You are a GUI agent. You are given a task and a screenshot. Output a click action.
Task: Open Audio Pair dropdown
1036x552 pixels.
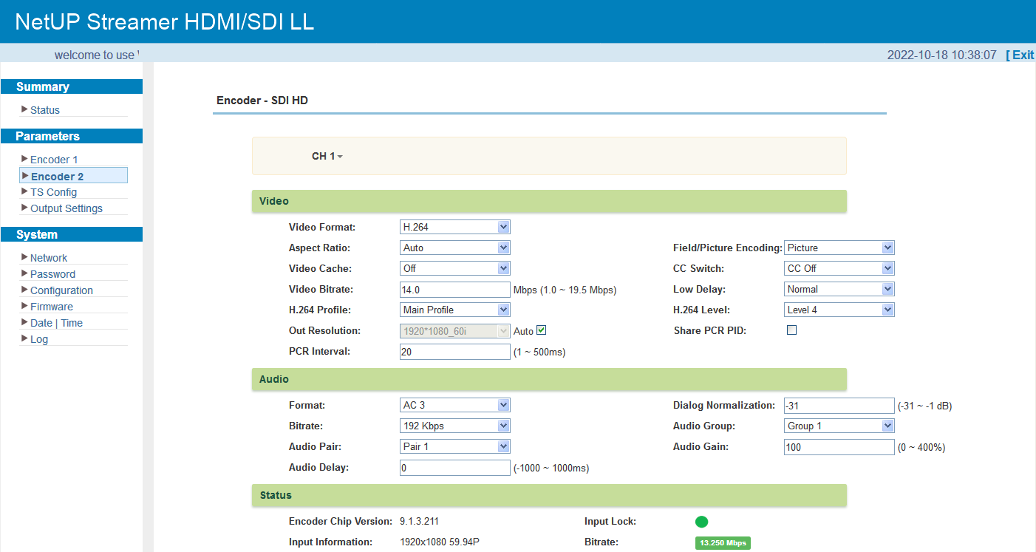pos(455,446)
